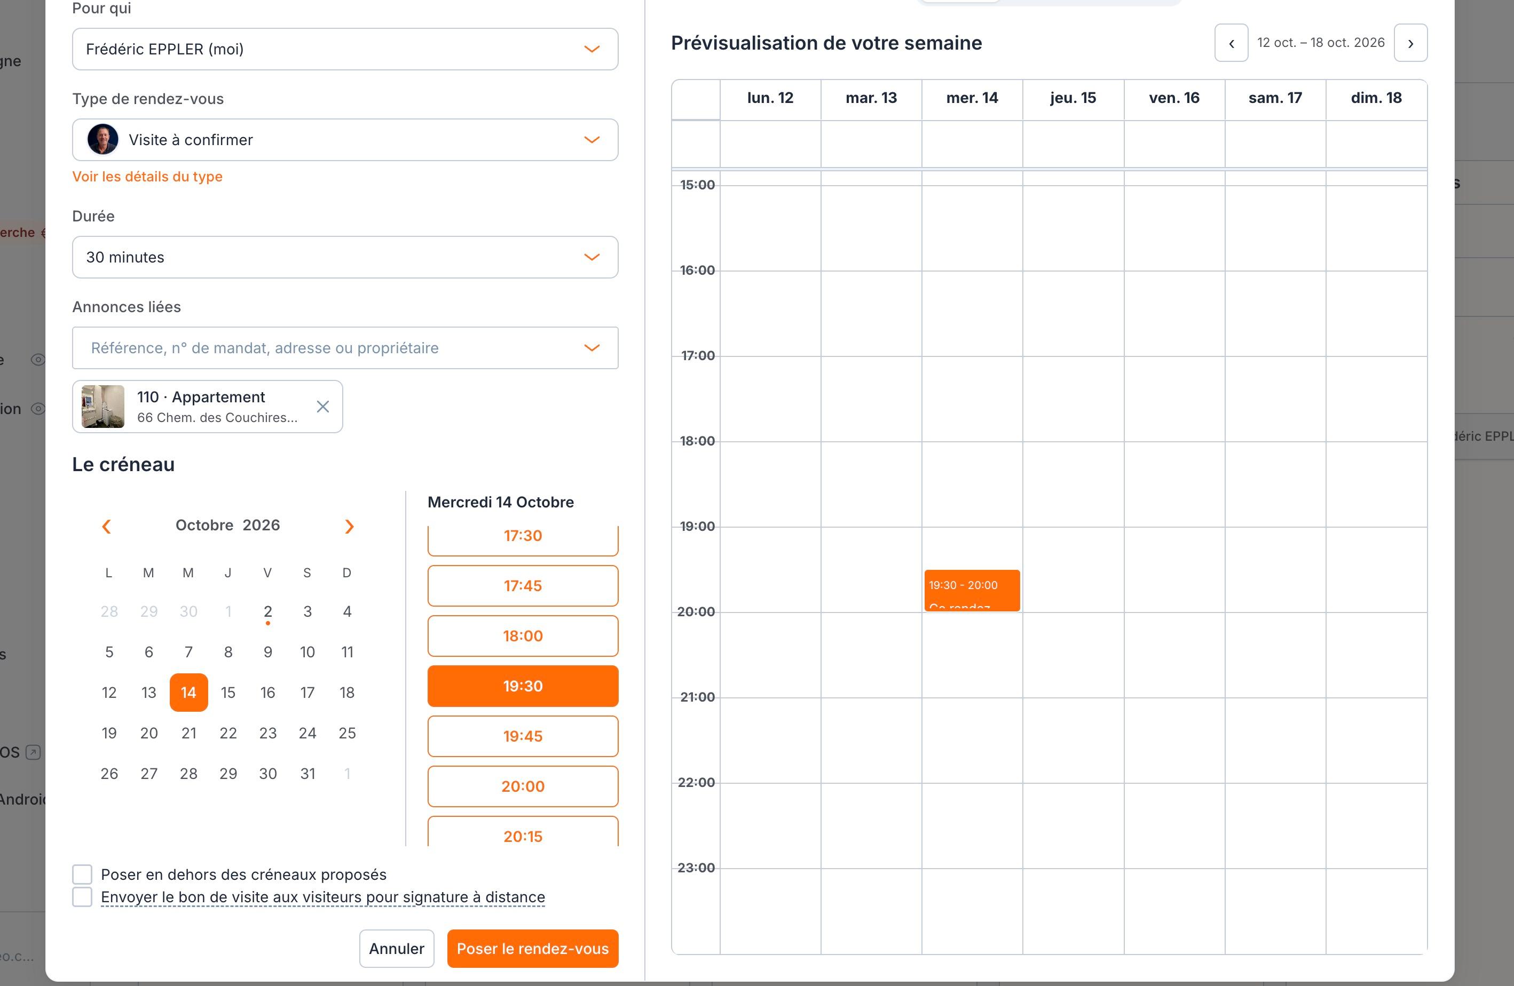1514x986 pixels.
Task: Open the Type de rendez-vous dropdown
Action: pyautogui.click(x=345, y=140)
